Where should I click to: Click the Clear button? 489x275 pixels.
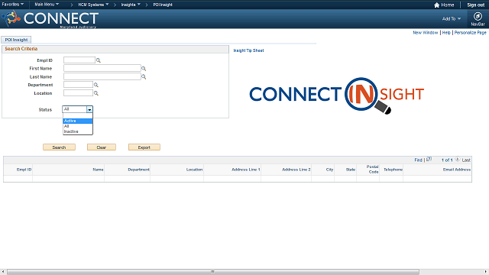pyautogui.click(x=102, y=147)
